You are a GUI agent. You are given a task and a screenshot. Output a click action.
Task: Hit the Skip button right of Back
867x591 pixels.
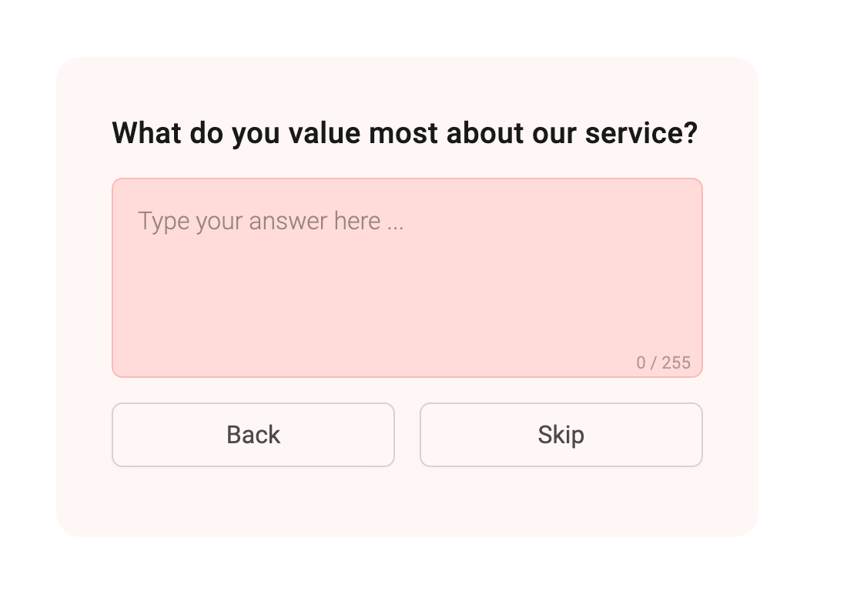pos(561,435)
